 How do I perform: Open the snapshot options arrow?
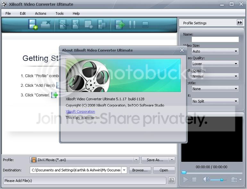[x=240, y=179]
